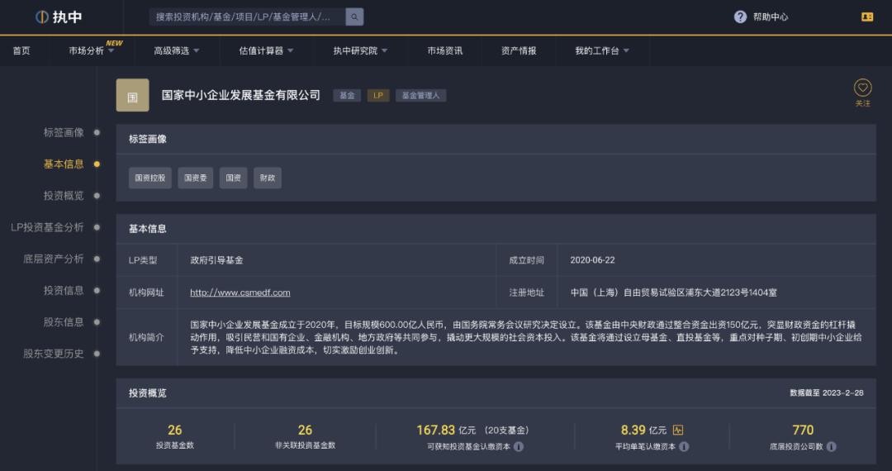Screen dimensions: 892x471
Task: Click the 帮助中心 text link
Action: pos(771,17)
